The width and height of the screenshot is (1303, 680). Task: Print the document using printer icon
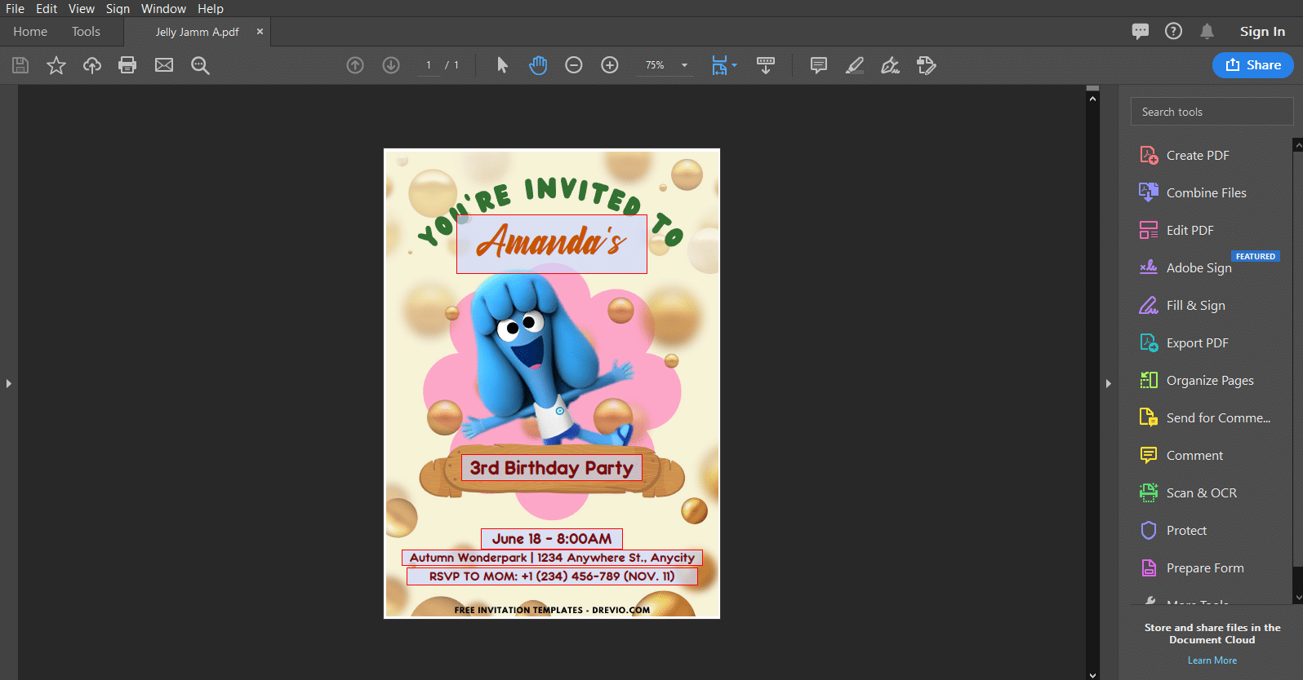click(127, 65)
